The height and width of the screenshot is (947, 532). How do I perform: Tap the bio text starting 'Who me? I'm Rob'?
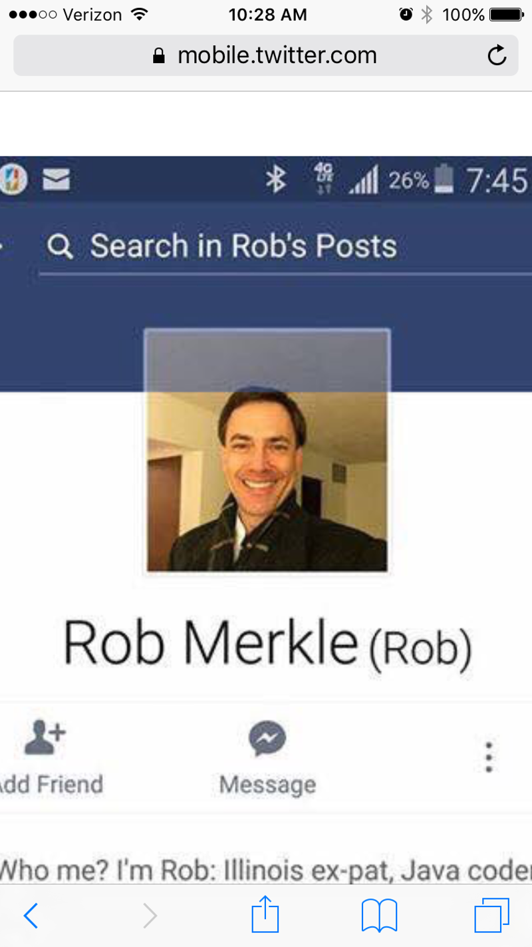click(266, 869)
